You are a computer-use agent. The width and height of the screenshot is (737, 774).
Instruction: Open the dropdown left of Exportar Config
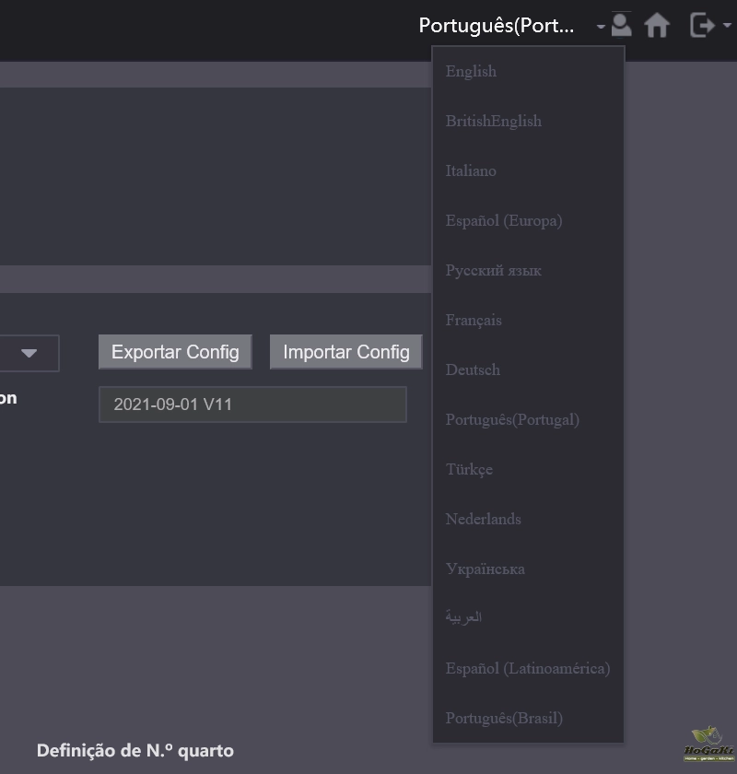coord(29,353)
